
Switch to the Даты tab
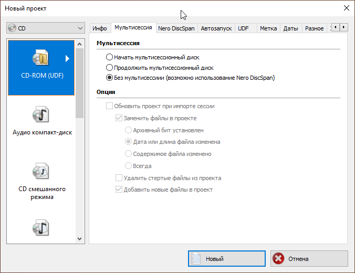click(x=291, y=28)
